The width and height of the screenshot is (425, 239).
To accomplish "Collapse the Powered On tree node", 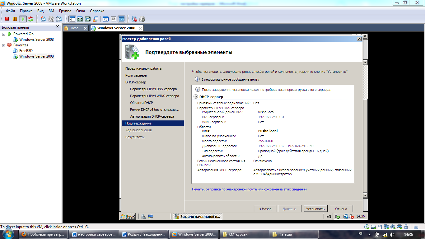I will [4, 34].
